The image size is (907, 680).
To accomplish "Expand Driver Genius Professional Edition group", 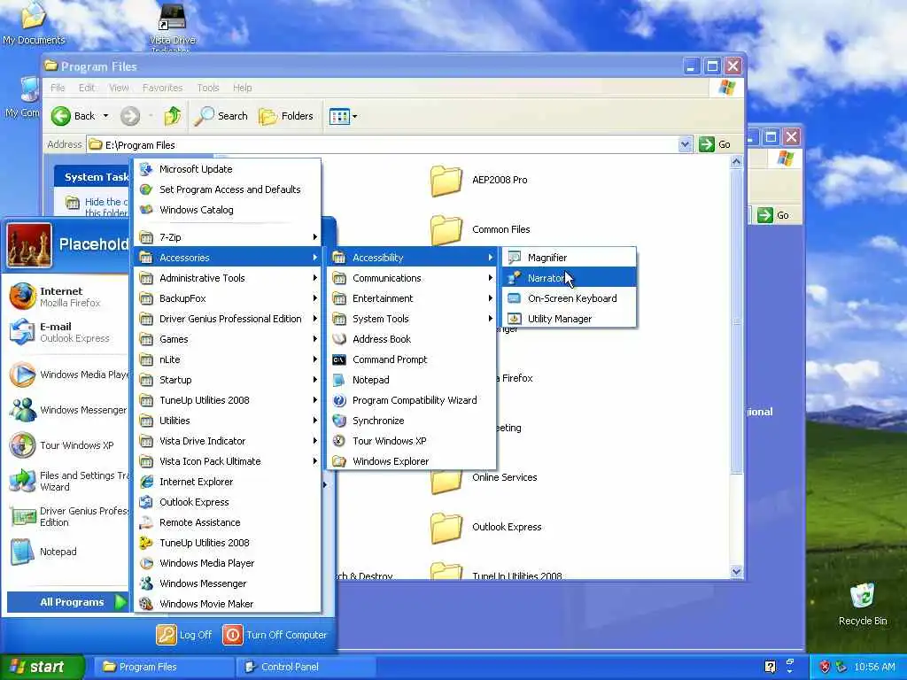I will [x=228, y=319].
